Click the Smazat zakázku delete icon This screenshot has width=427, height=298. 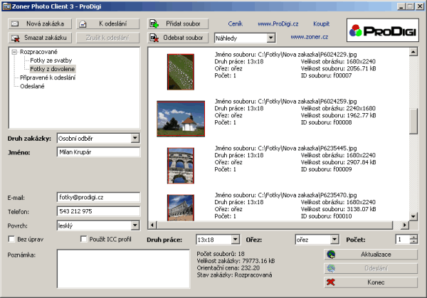click(x=15, y=38)
